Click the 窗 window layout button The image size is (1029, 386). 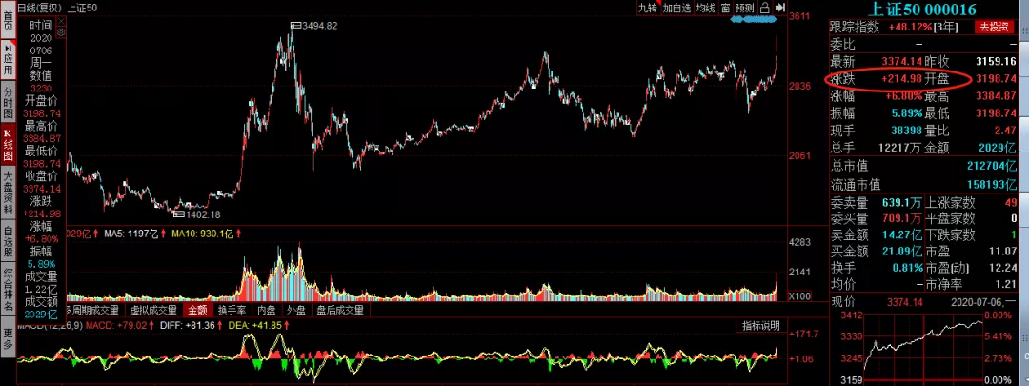[x=725, y=8]
